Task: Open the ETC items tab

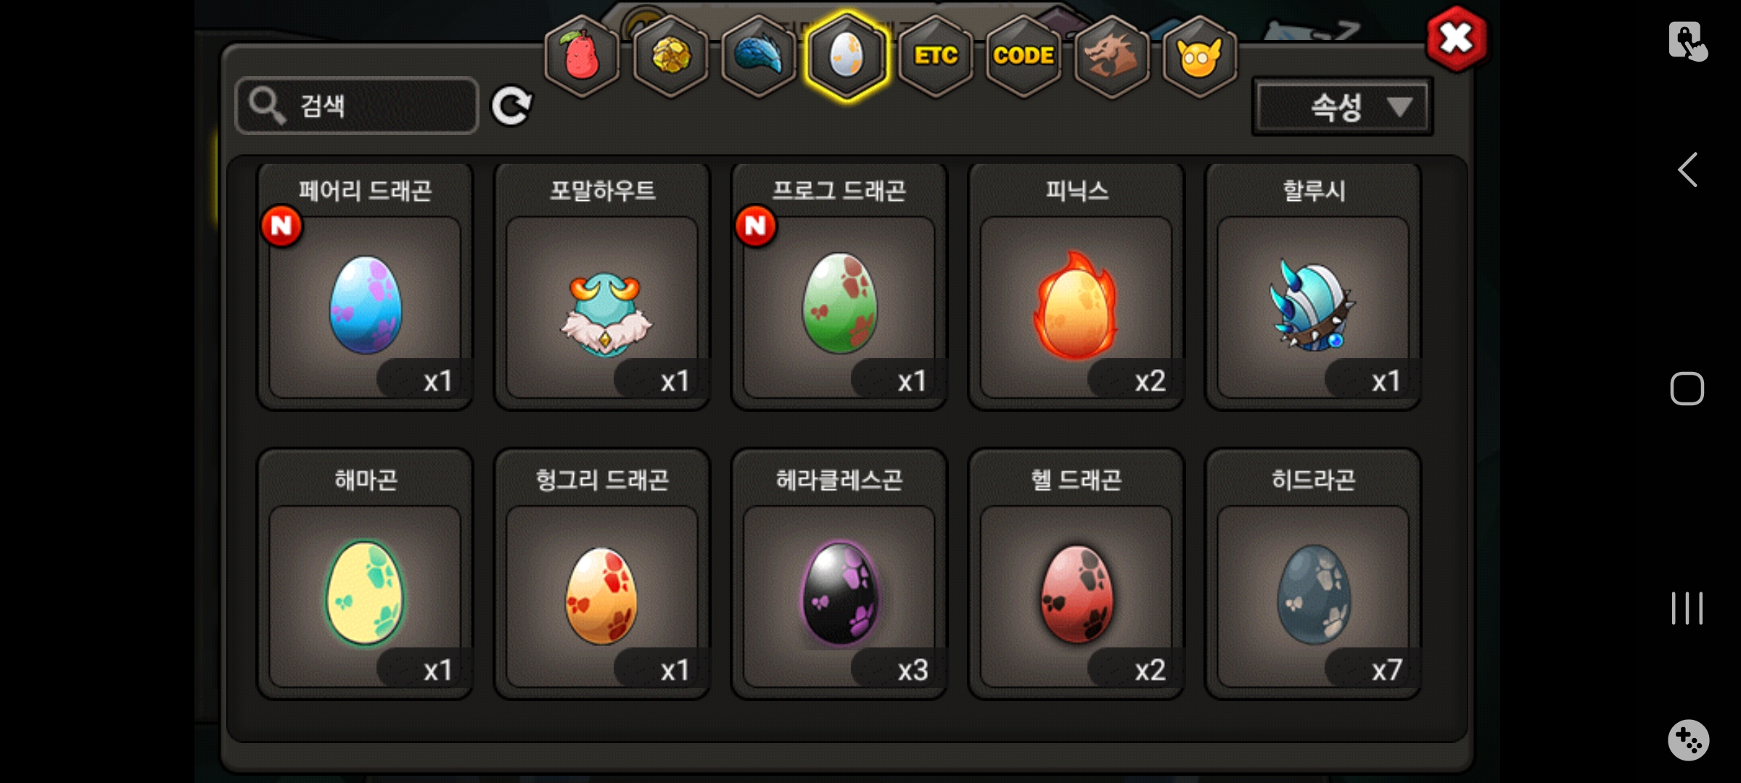Action: pos(936,56)
